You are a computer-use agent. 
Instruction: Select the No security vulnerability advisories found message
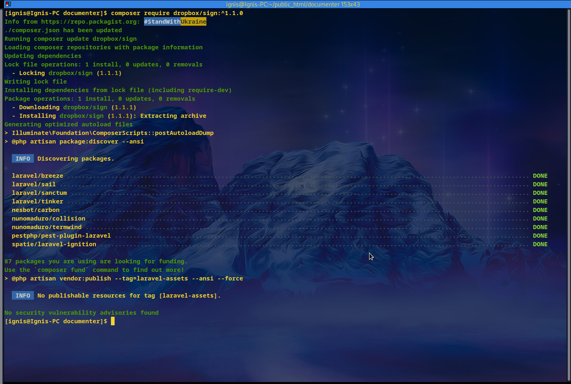[x=81, y=312]
